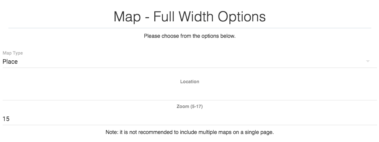Click the 'Map - Full Width Options' heading

[x=189, y=17]
